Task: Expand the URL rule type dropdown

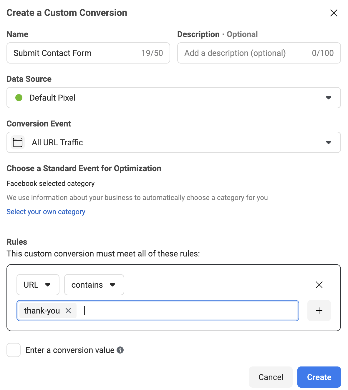Action: point(38,285)
